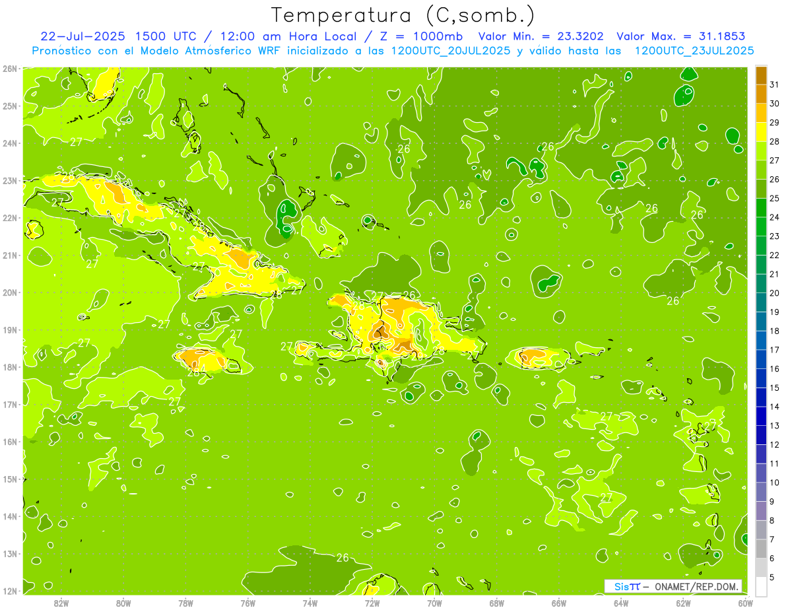Click the "18N" latitude axis label
This screenshot has width=792, height=612.
tap(10, 367)
